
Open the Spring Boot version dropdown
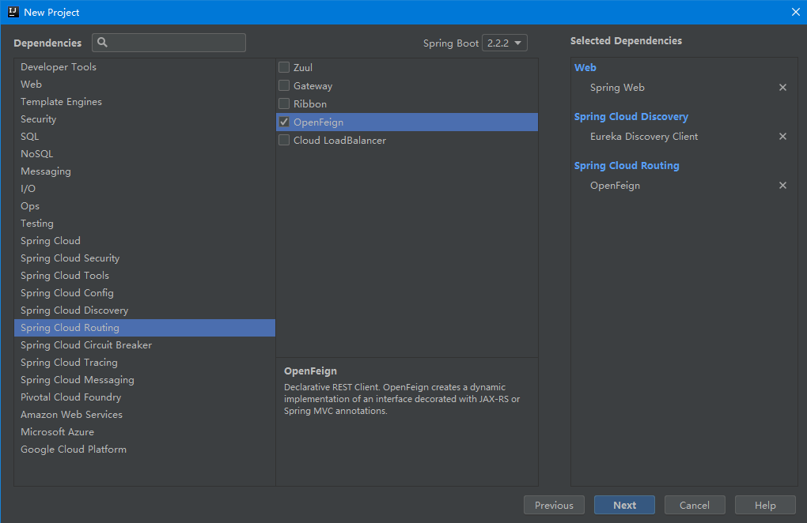(x=505, y=43)
